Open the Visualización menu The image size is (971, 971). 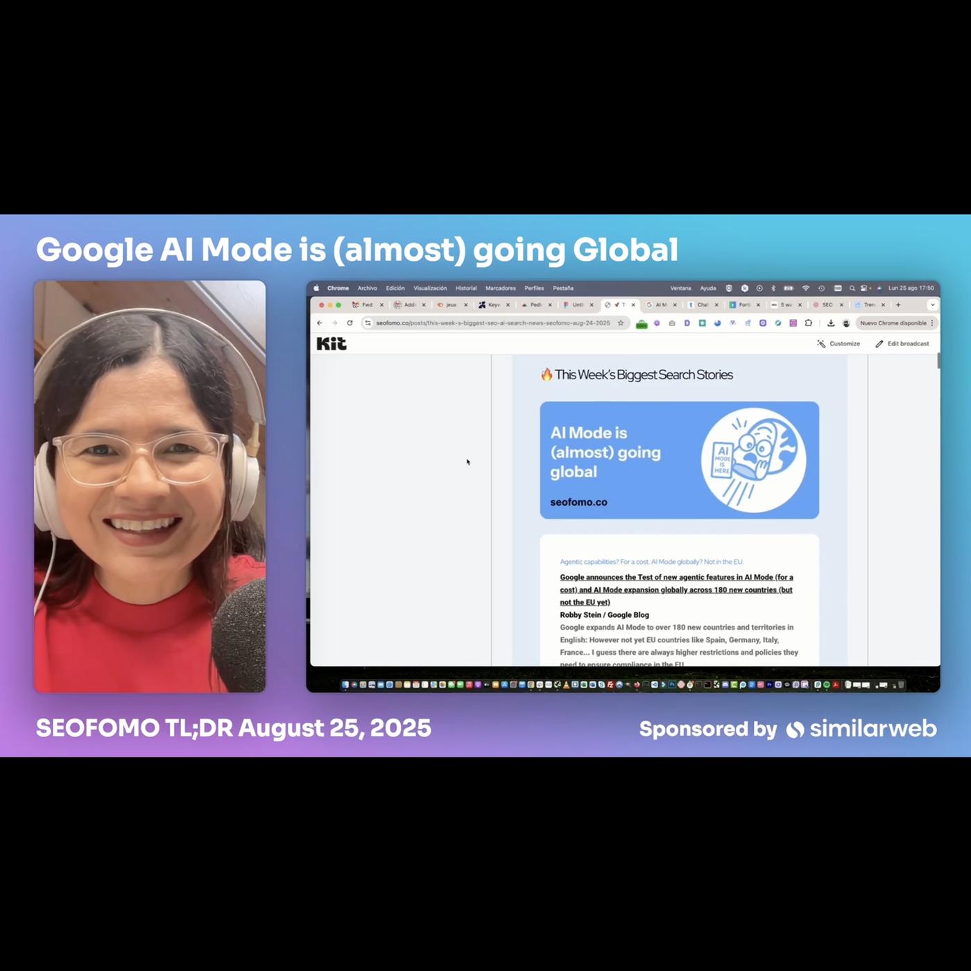click(430, 288)
